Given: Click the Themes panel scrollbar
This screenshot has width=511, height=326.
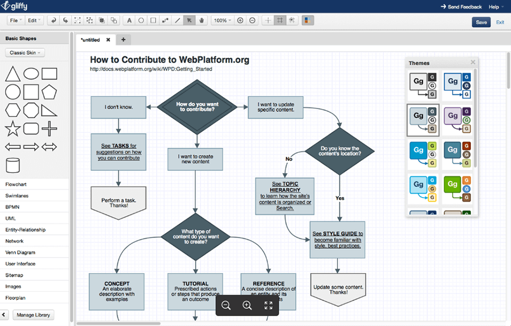Looking at the screenshot, I should (x=475, y=118).
